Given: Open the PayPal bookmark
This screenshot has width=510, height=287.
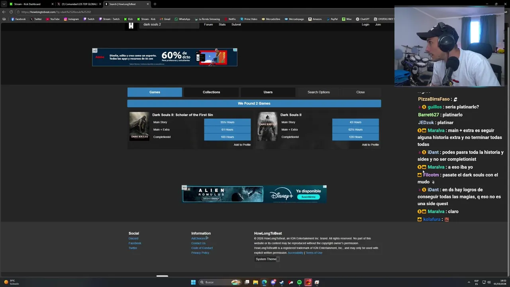Looking at the screenshot, I should tap(332, 19).
